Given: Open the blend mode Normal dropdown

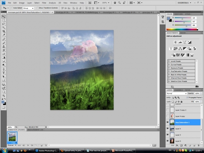Looking at the screenshot, I should [176, 93].
